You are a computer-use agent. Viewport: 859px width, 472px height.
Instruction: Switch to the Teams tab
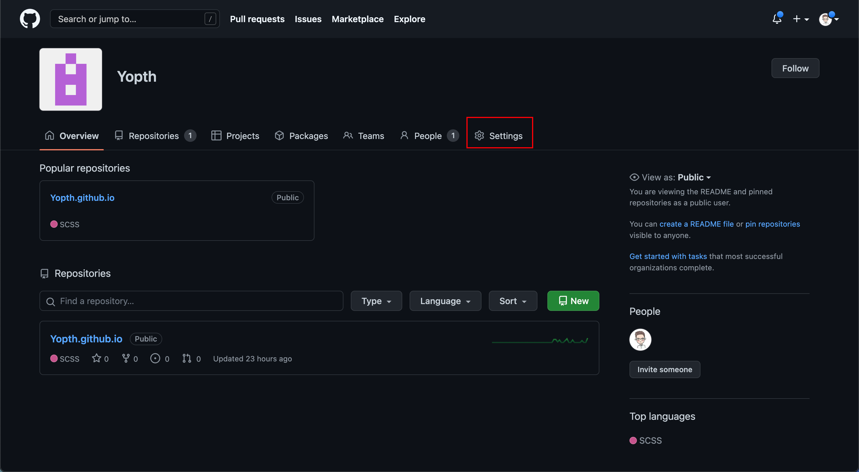(364, 136)
